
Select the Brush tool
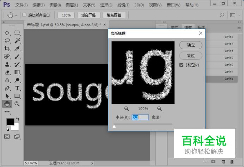point(17,57)
